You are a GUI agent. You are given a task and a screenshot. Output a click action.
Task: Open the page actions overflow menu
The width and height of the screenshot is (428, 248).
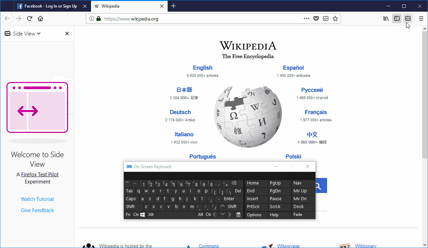click(x=306, y=18)
